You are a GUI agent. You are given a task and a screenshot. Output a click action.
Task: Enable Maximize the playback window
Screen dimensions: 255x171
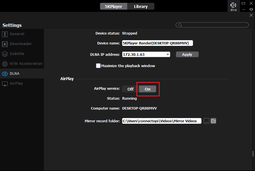coord(98,65)
